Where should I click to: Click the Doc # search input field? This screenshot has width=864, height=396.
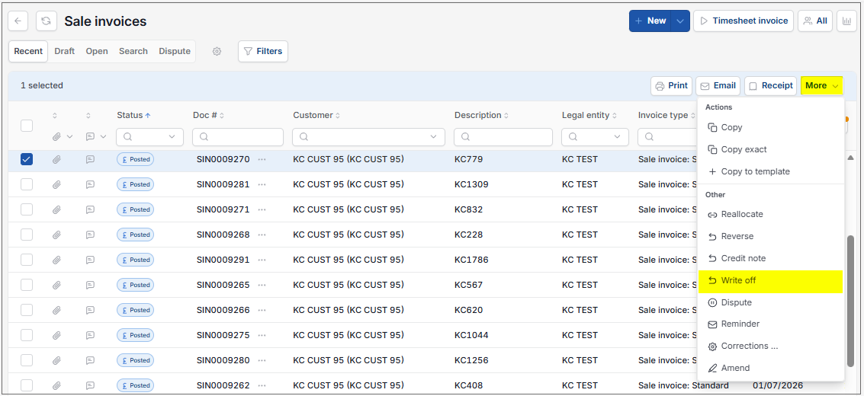point(238,137)
